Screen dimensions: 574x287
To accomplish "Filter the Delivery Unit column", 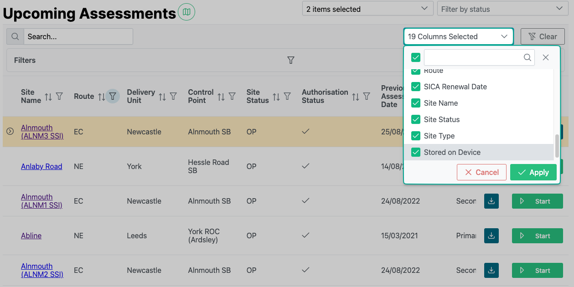I will pos(173,97).
